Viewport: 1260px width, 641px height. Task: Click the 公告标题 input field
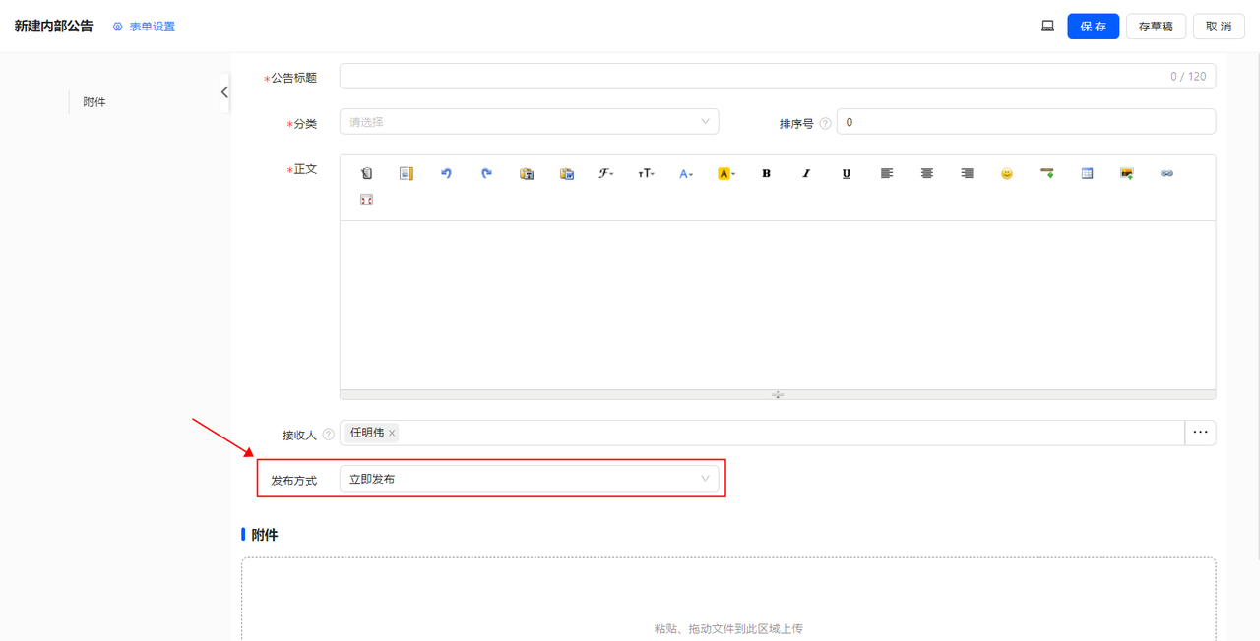pyautogui.click(x=778, y=76)
